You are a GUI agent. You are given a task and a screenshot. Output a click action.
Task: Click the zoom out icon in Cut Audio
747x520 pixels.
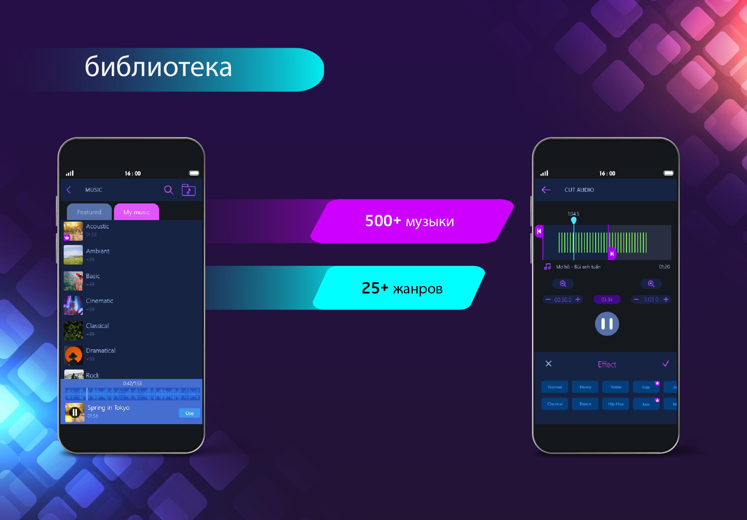562,284
